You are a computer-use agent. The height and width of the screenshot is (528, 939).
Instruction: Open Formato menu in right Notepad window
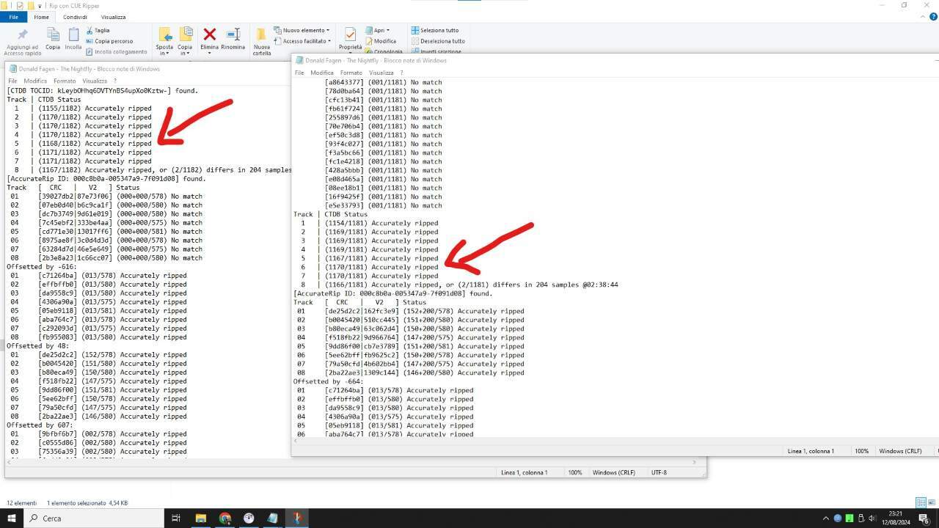point(351,73)
